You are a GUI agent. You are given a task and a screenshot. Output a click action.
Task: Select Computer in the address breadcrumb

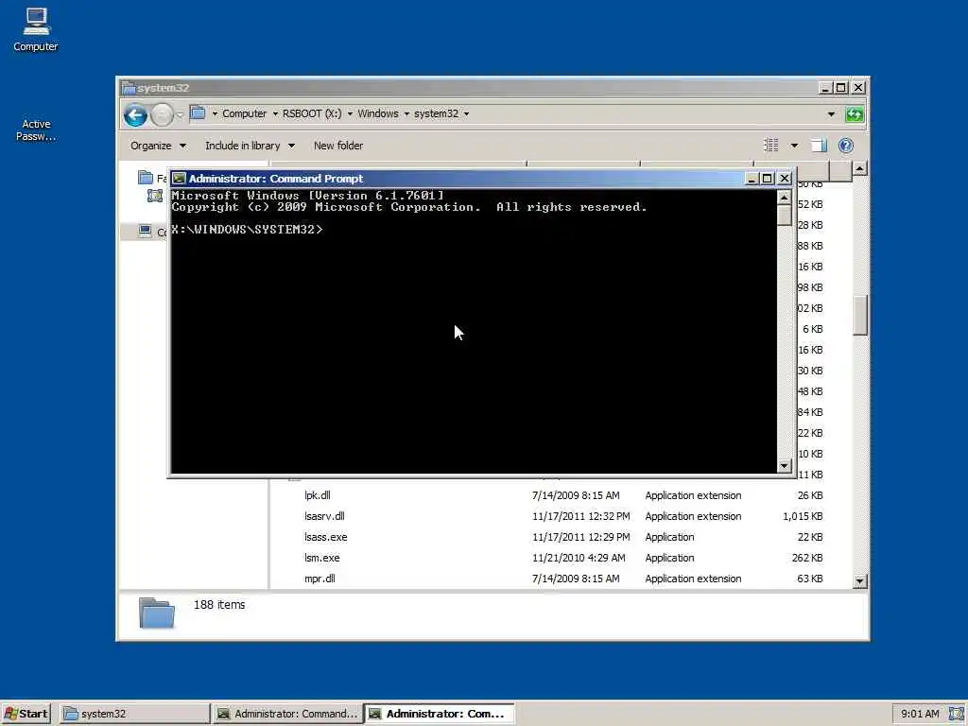point(244,113)
